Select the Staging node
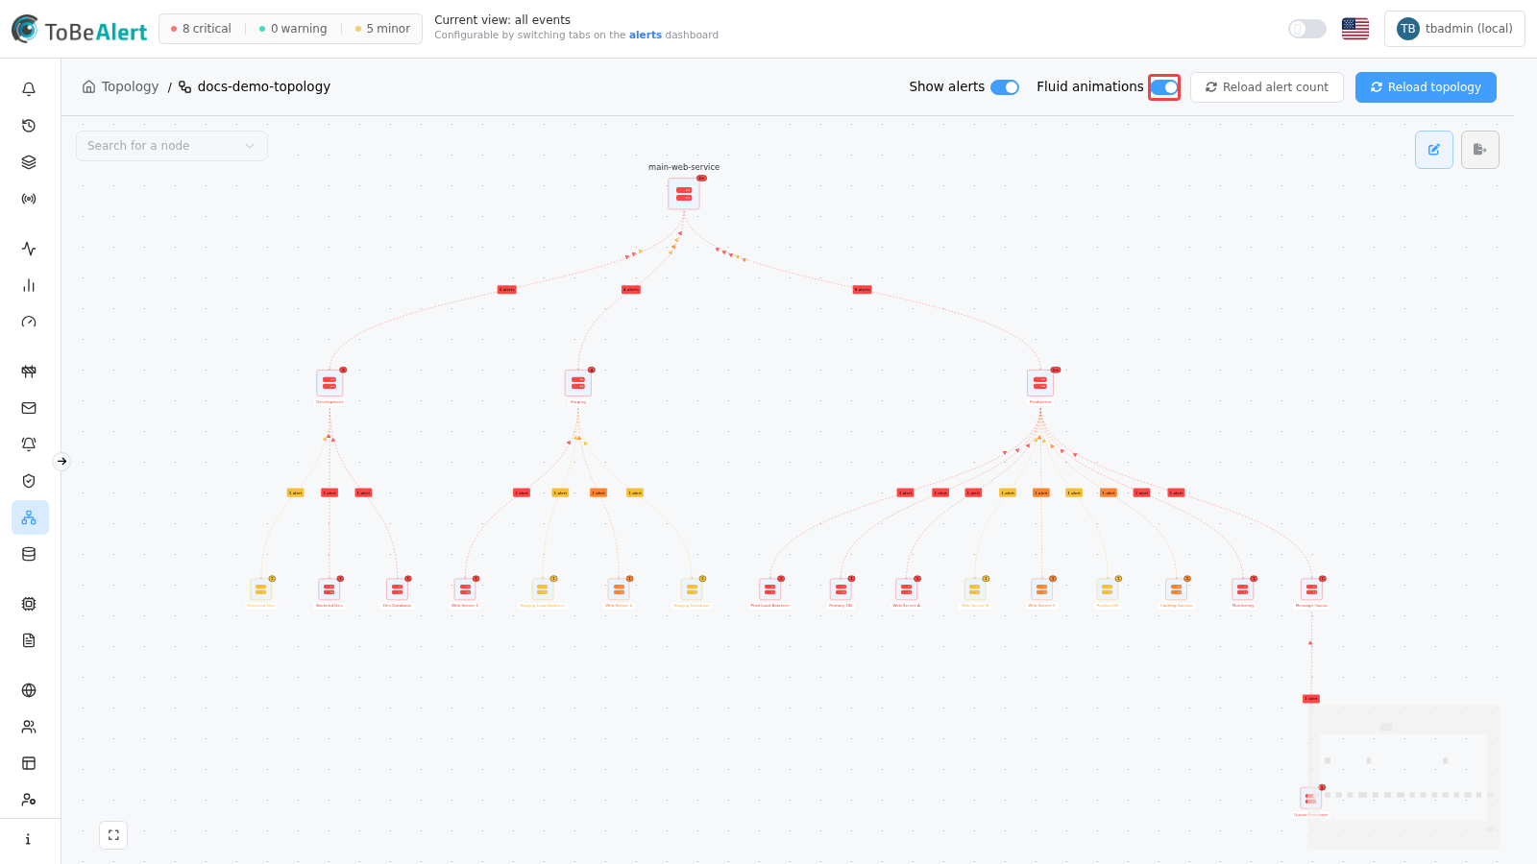Image resolution: width=1537 pixels, height=864 pixels. pyautogui.click(x=578, y=383)
